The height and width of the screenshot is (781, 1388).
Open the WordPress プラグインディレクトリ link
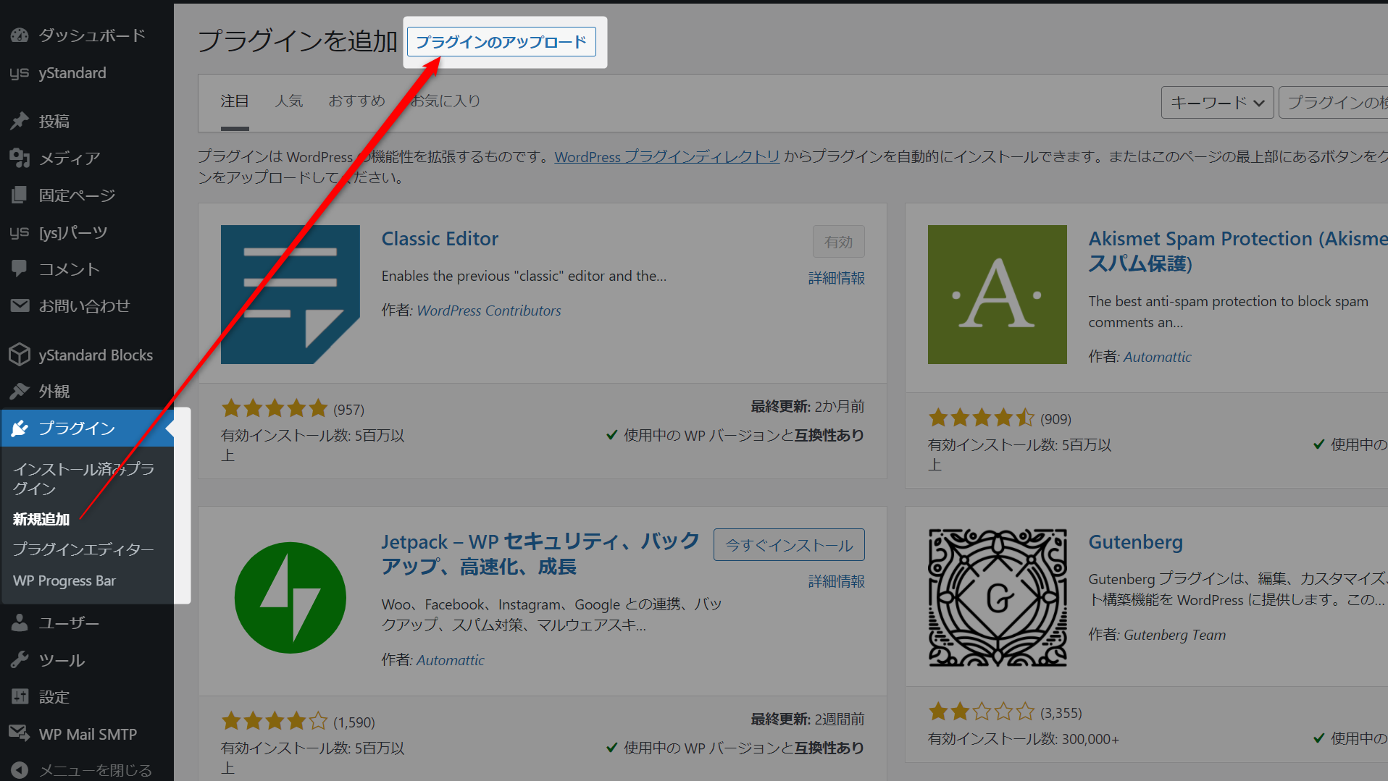[x=666, y=156]
